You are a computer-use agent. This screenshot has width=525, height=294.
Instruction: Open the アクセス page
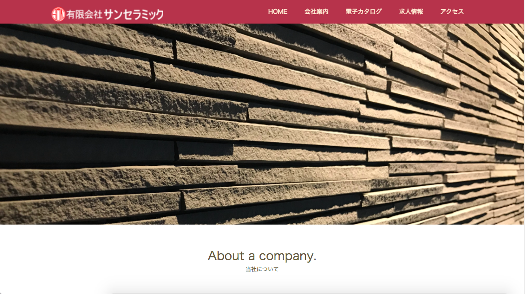pos(452,12)
